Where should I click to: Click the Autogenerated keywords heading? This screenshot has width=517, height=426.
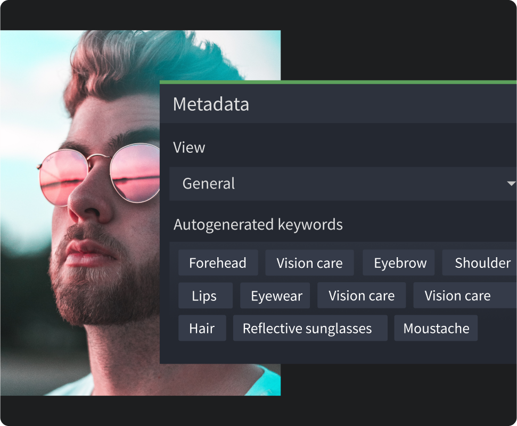click(x=258, y=225)
